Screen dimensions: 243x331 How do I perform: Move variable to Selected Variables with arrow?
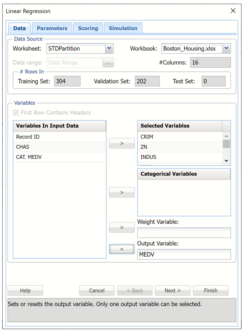tap(121, 143)
